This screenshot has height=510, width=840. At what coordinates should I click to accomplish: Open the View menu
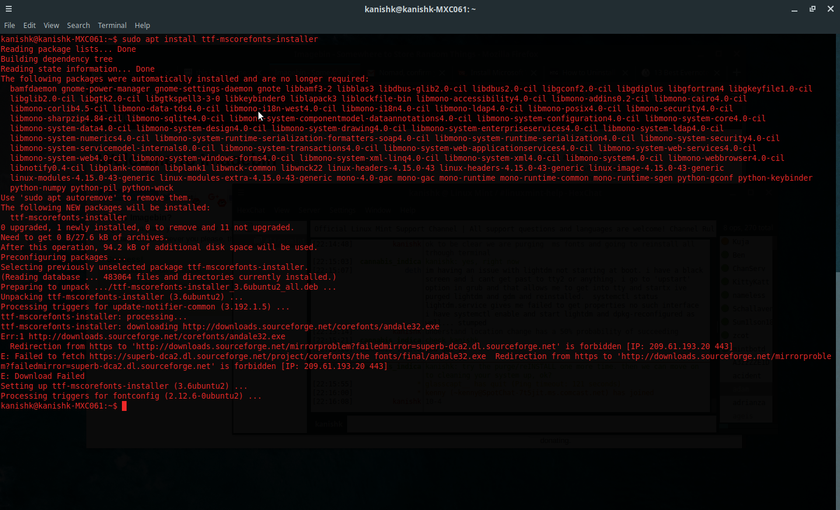tap(51, 26)
